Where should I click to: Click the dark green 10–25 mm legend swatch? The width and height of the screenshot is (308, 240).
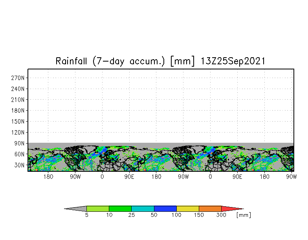[x=120, y=209]
